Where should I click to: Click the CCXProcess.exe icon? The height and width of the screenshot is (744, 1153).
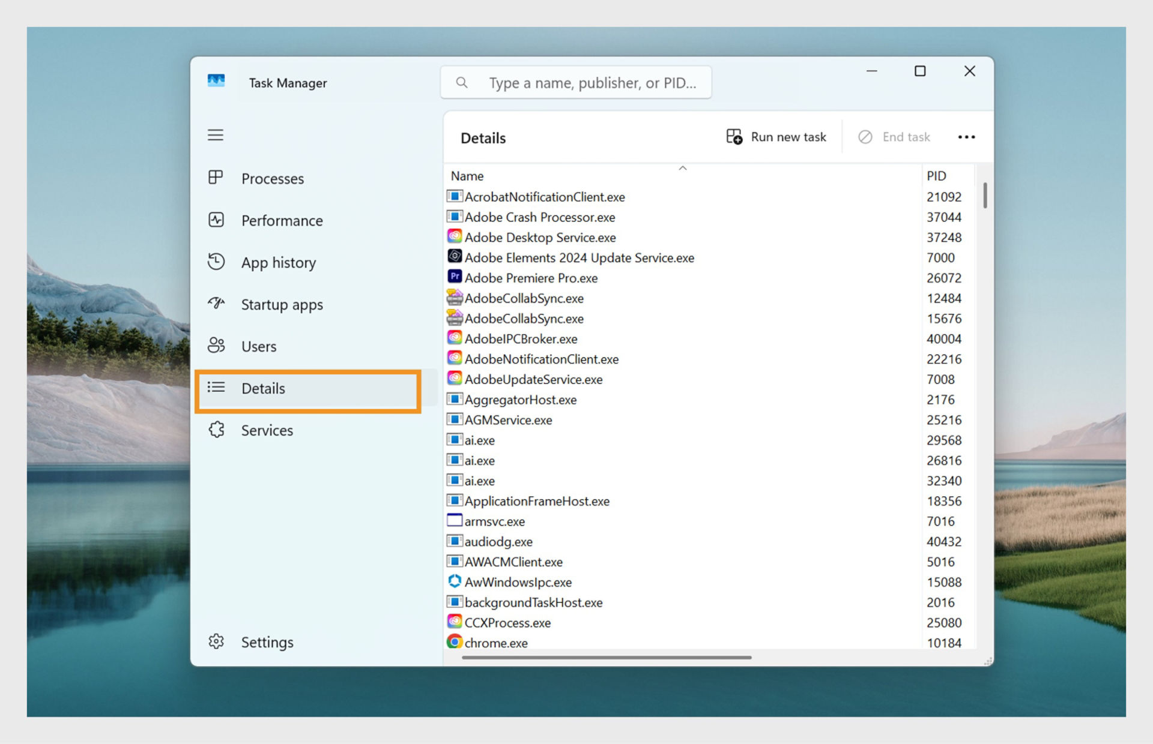[455, 621]
